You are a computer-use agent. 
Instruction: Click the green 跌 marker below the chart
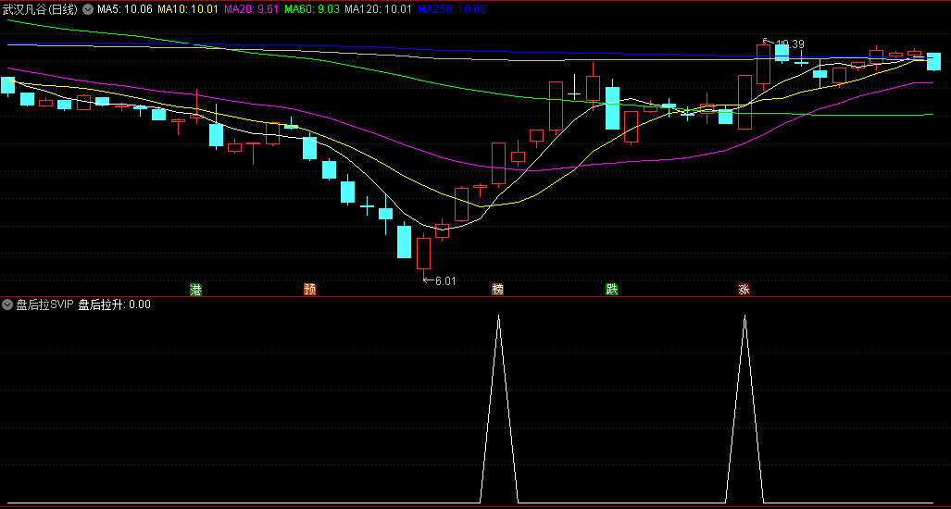611,290
